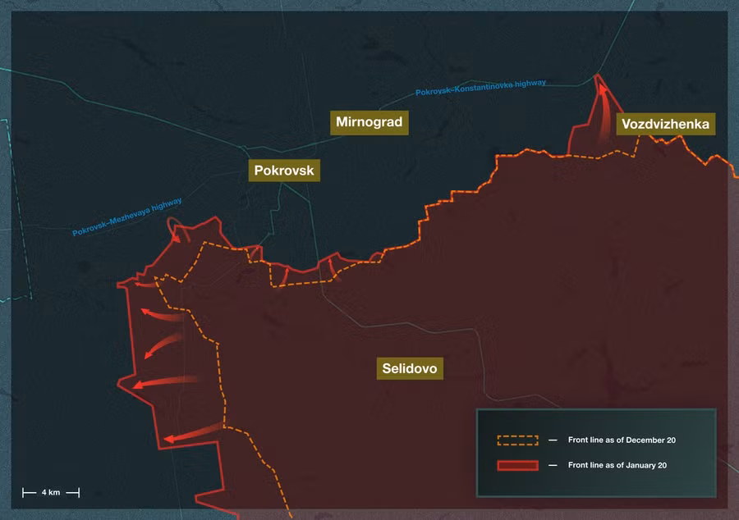Select the Selidovo city label
The image size is (739, 520).
point(410,368)
